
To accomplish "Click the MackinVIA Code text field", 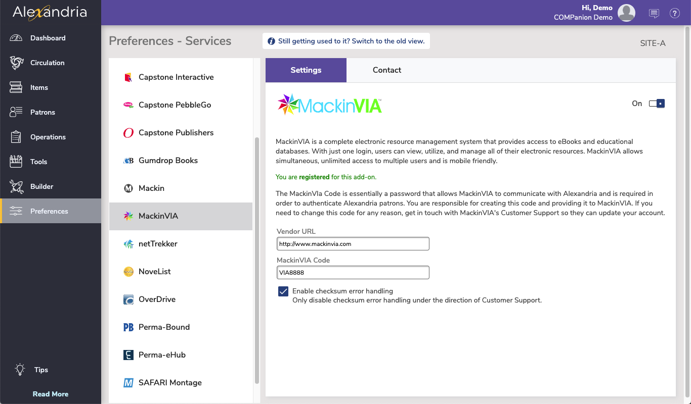I will point(353,273).
